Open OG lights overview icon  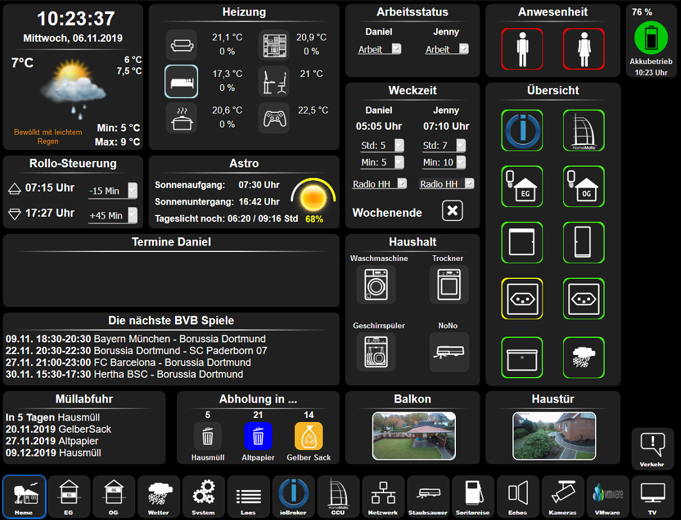584,187
